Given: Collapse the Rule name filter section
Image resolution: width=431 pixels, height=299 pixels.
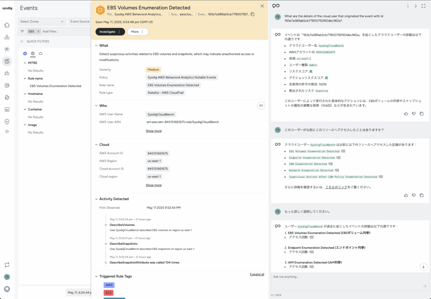Looking at the screenshot, I should coord(25,79).
